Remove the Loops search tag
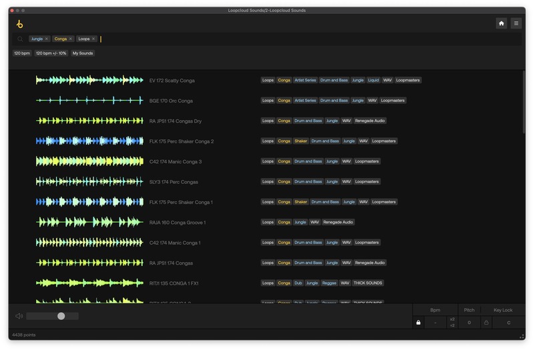The image size is (534, 350). 94,39
